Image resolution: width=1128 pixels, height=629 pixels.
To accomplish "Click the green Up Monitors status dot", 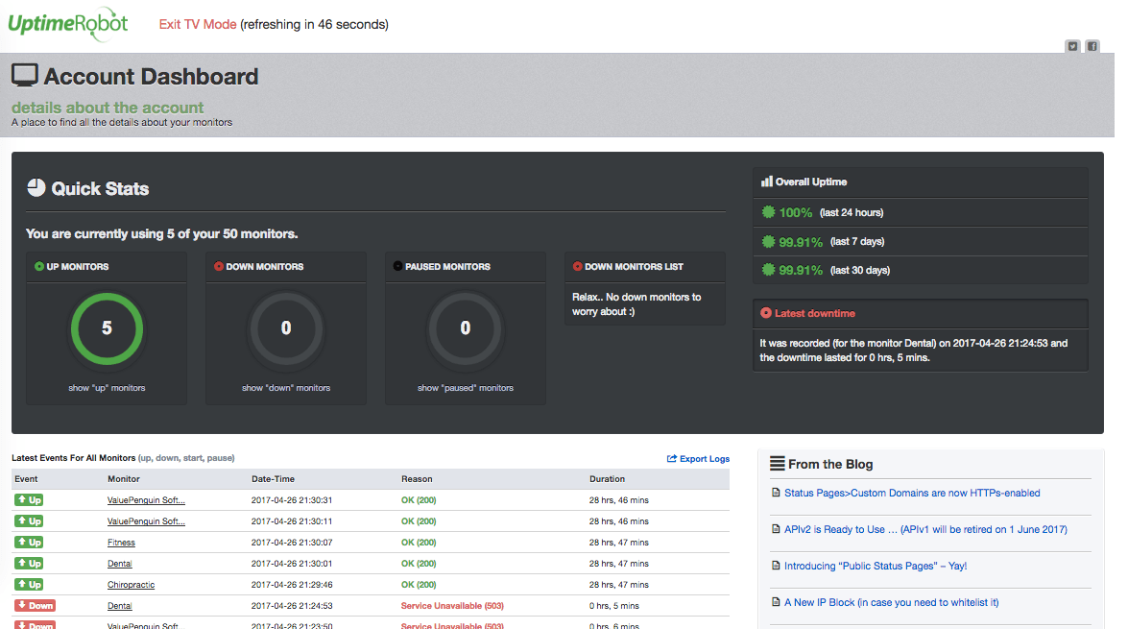I will pos(38,266).
